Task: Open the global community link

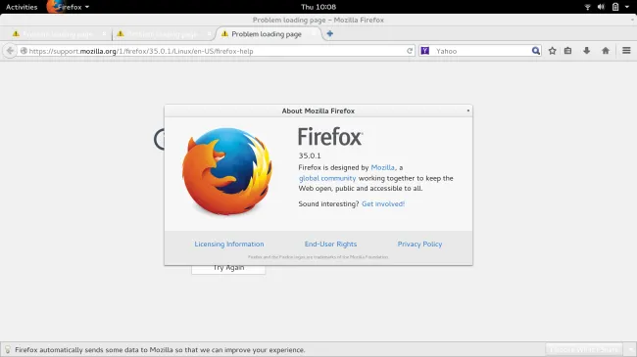Action: coord(327,178)
